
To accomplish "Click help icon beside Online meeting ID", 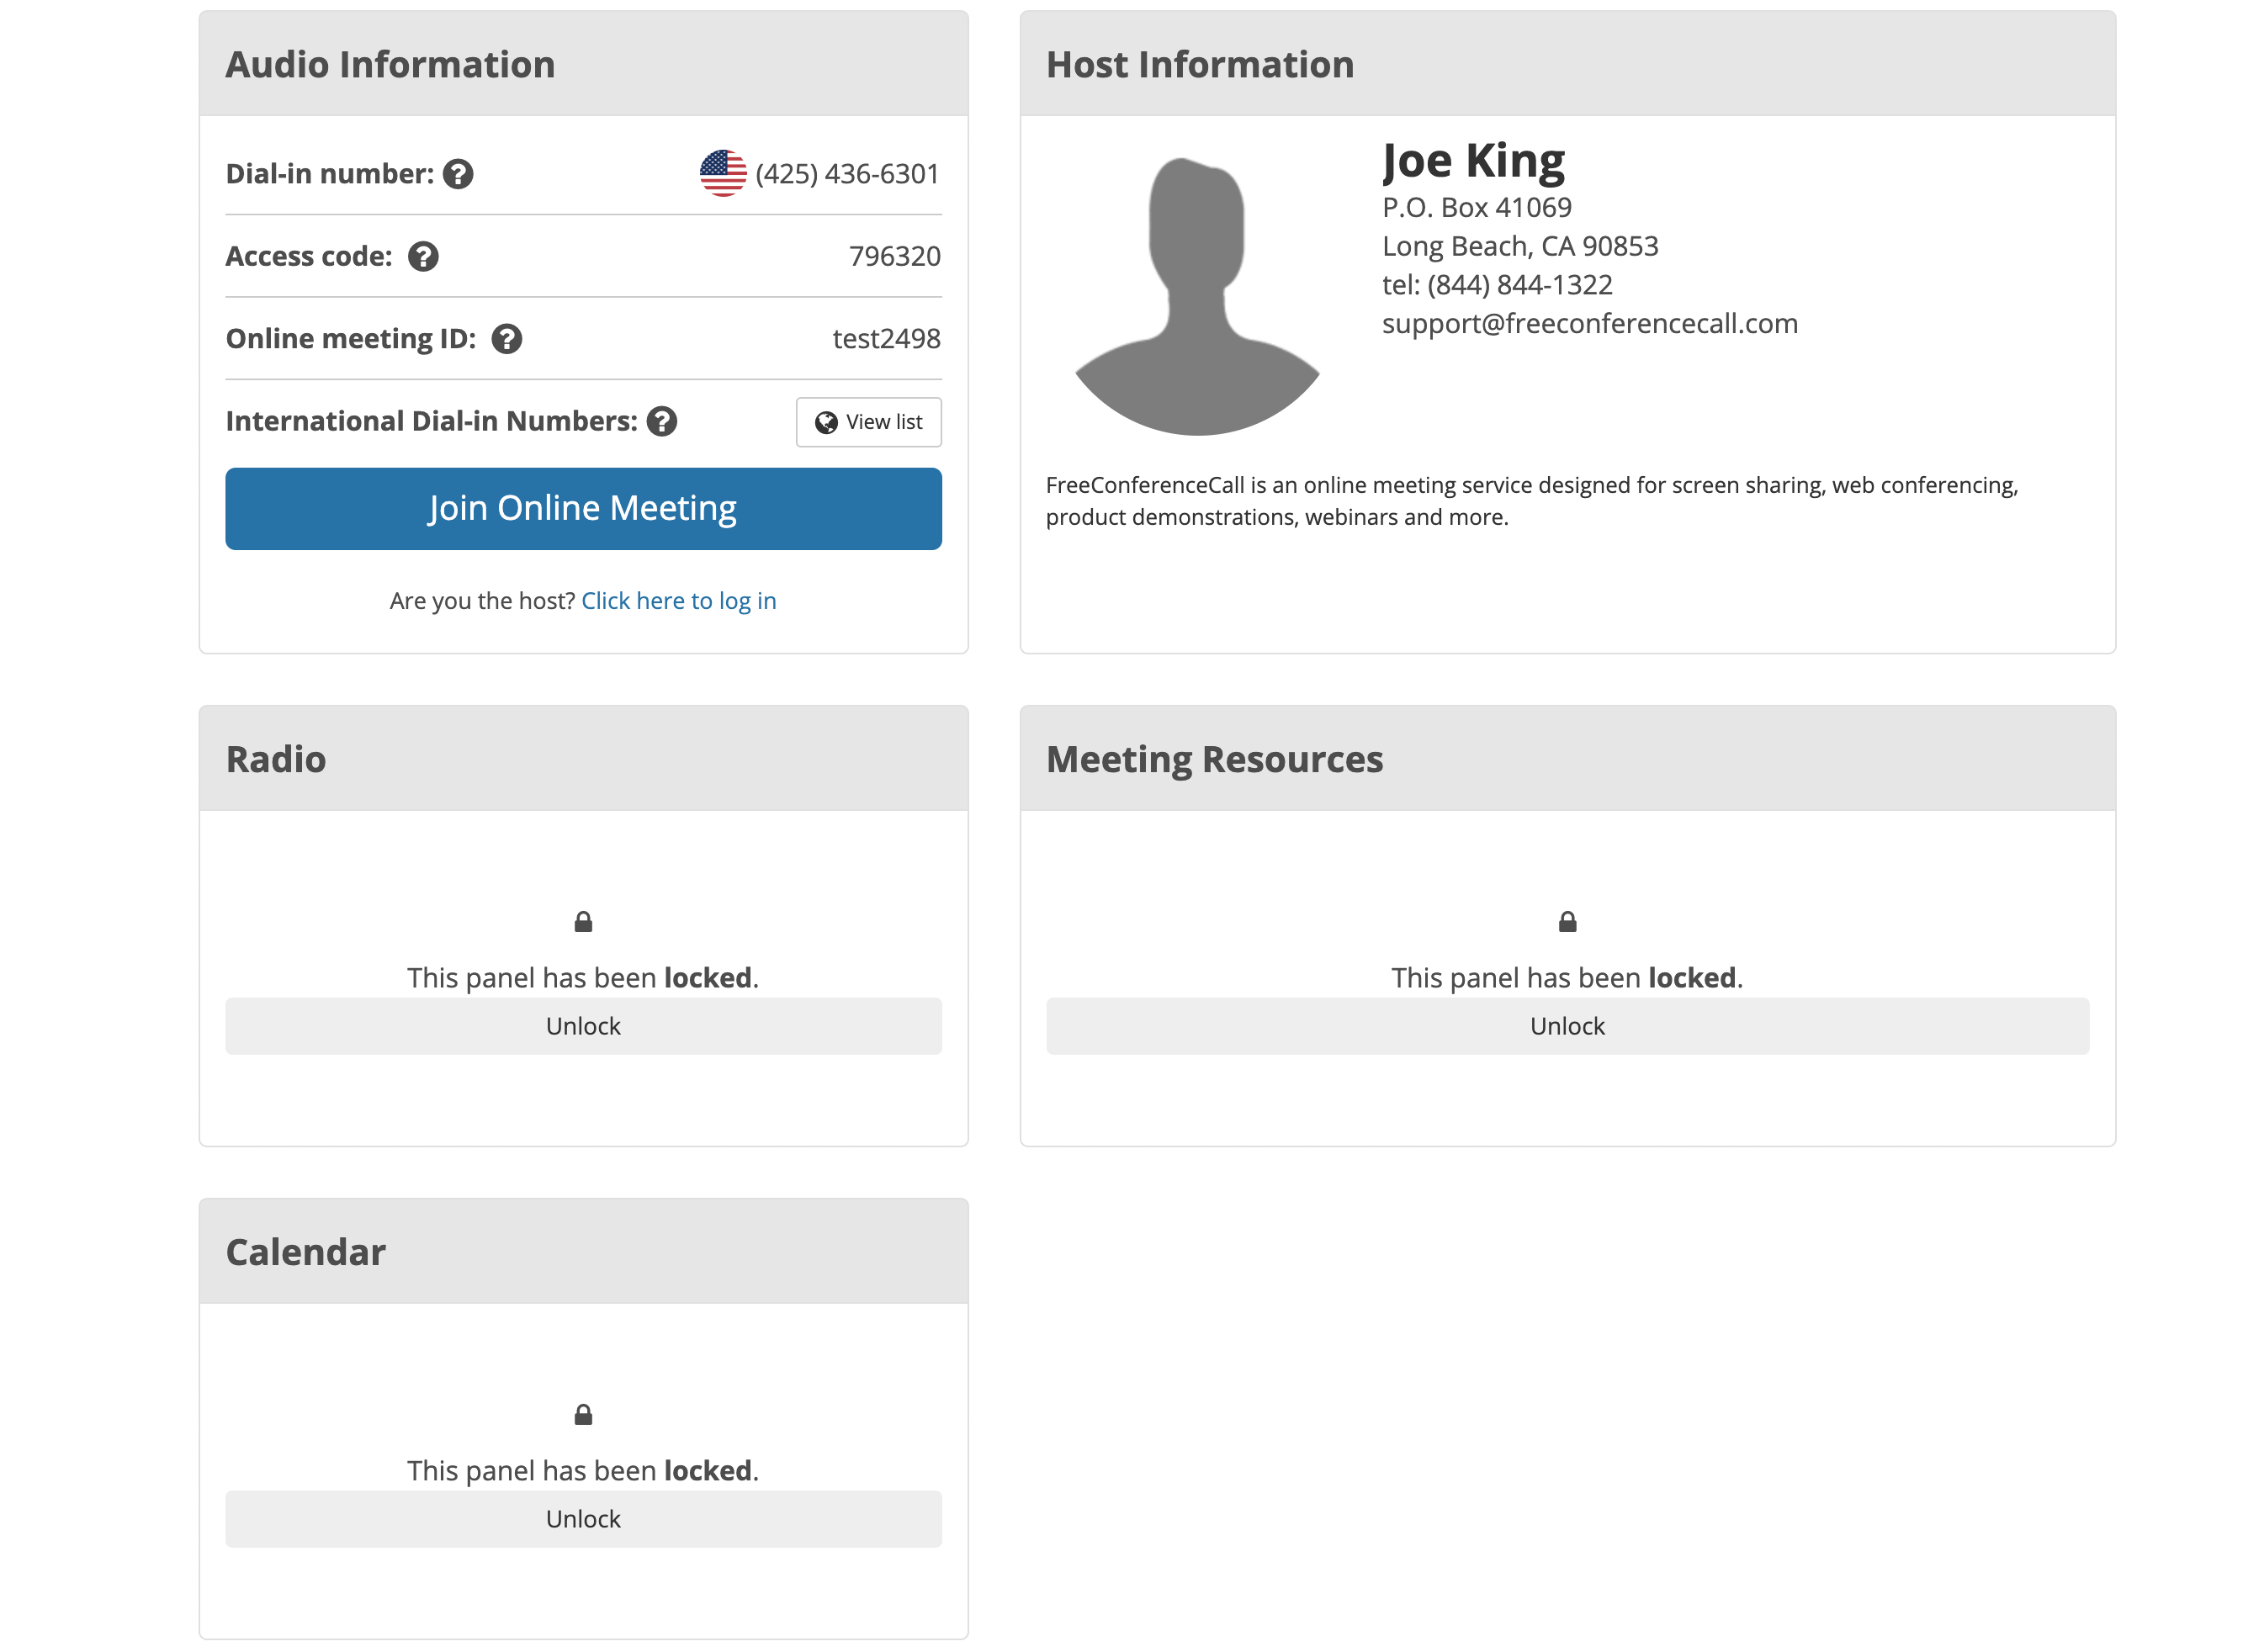I will click(x=507, y=339).
